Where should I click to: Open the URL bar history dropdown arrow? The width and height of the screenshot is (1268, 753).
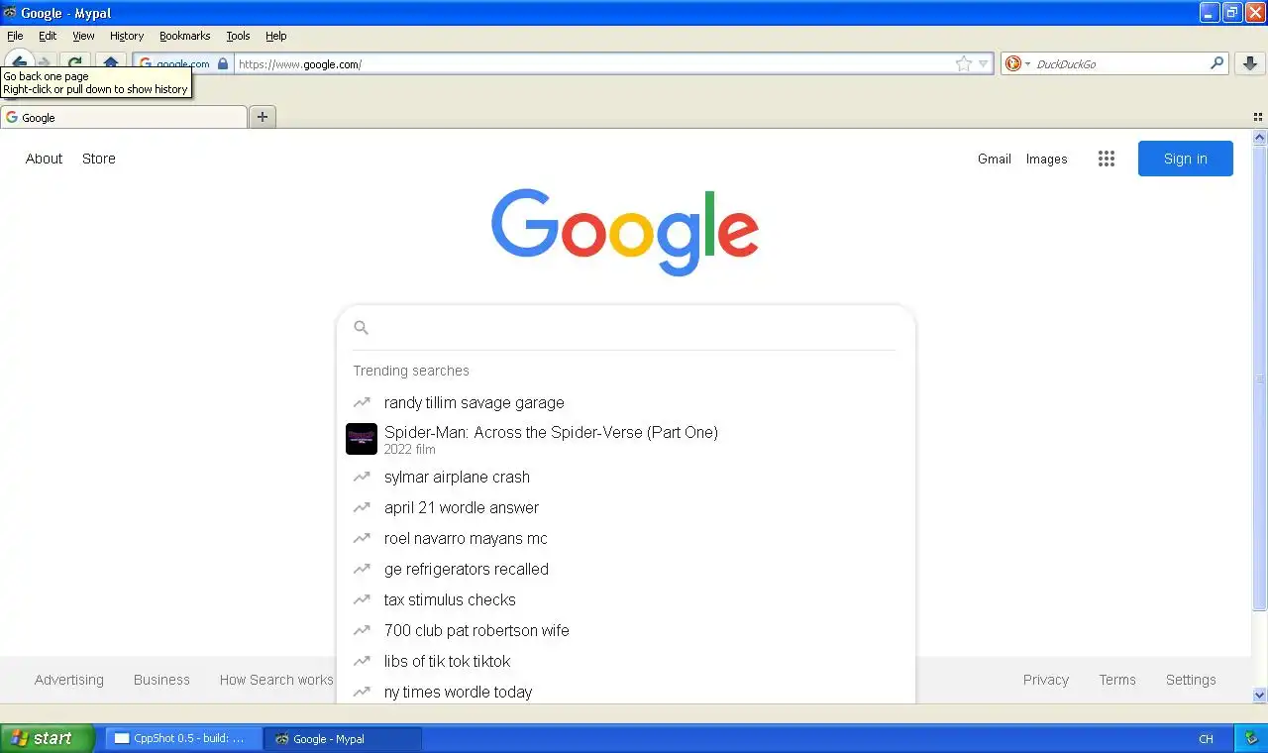tap(984, 63)
